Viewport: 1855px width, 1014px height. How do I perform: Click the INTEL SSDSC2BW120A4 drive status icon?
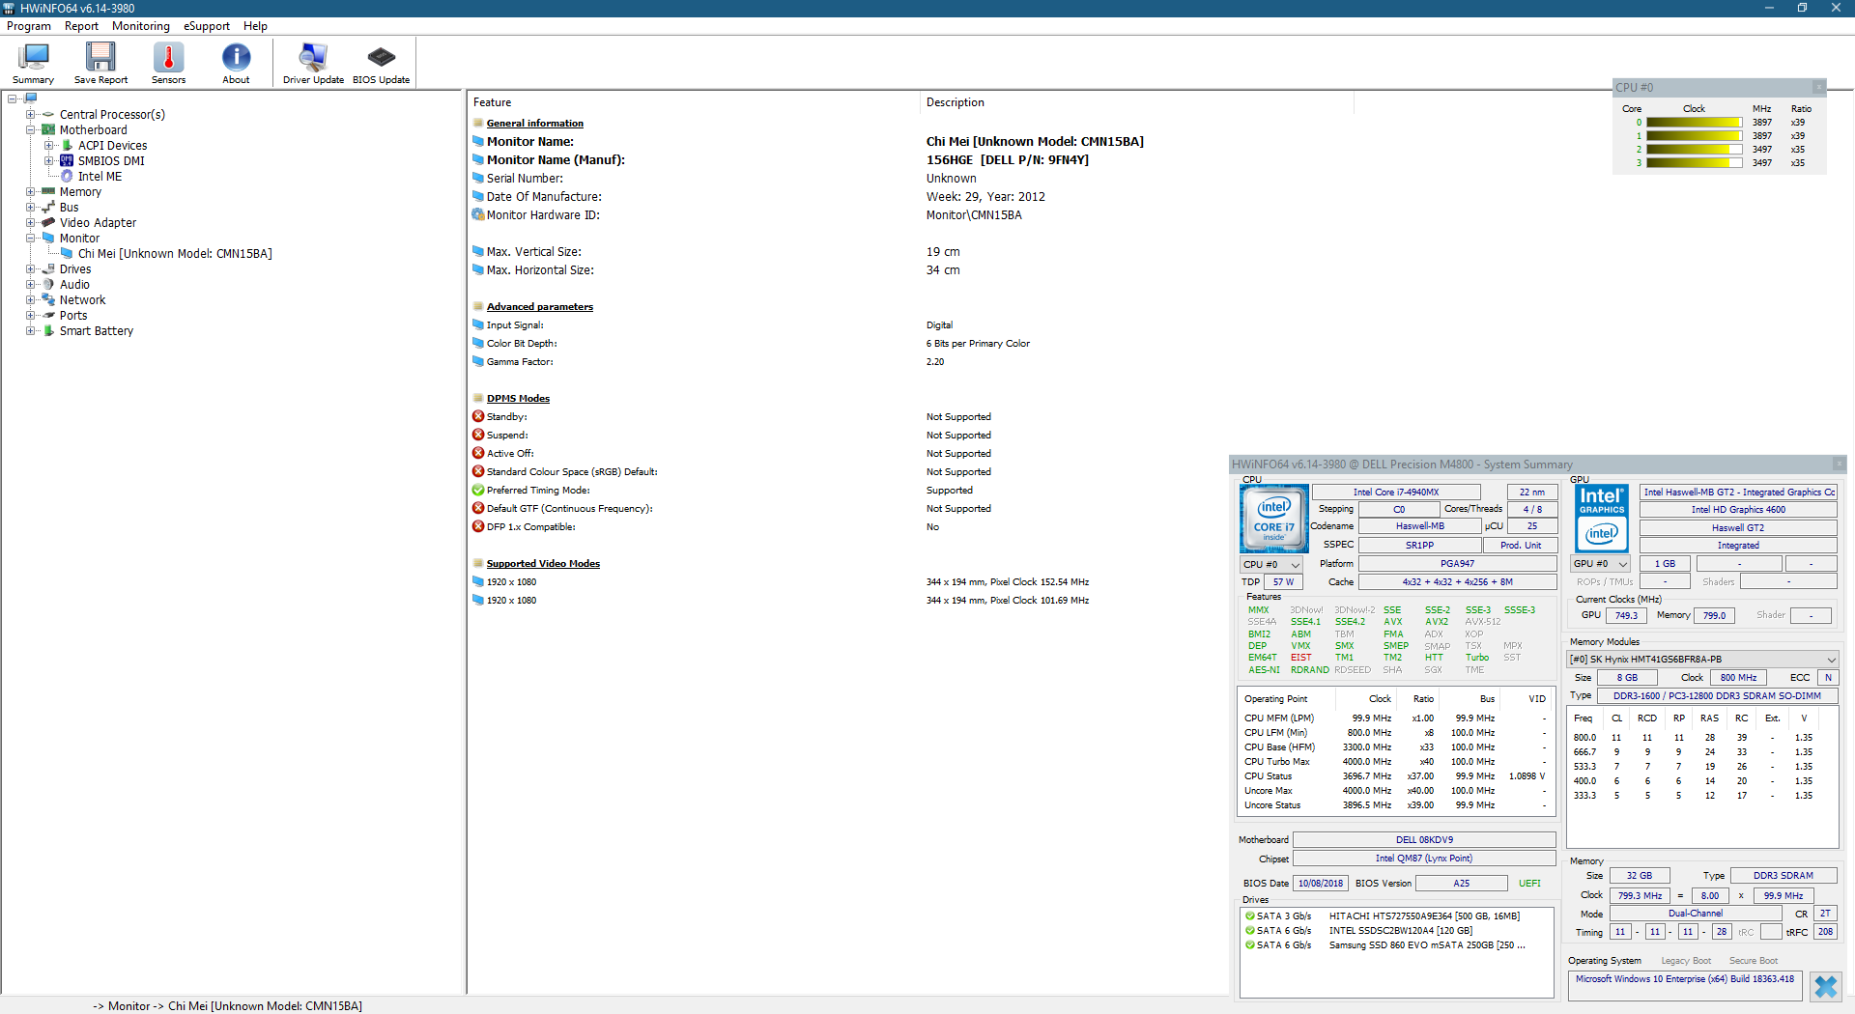1249,931
